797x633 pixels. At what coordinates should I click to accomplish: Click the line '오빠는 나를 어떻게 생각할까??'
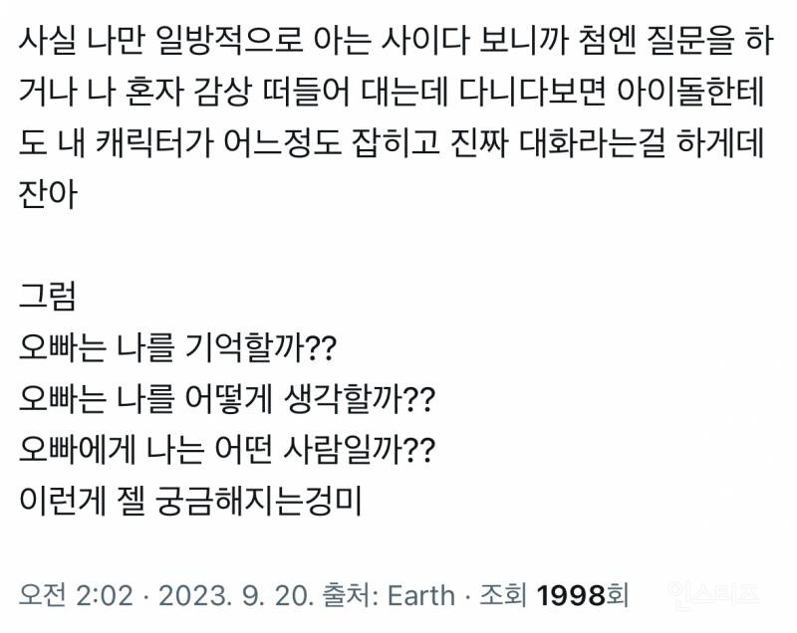[226, 400]
